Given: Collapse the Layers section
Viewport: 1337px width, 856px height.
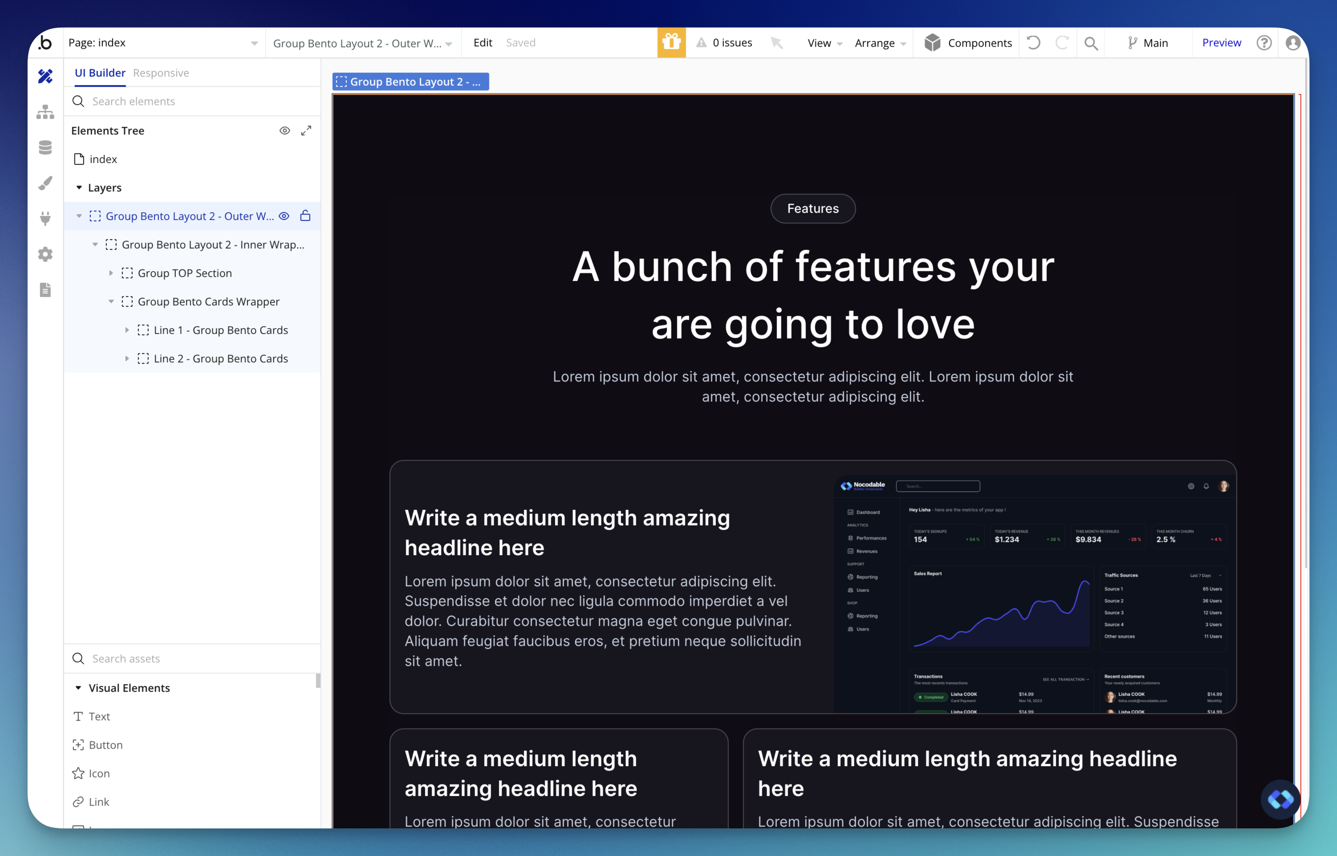Looking at the screenshot, I should pos(79,187).
